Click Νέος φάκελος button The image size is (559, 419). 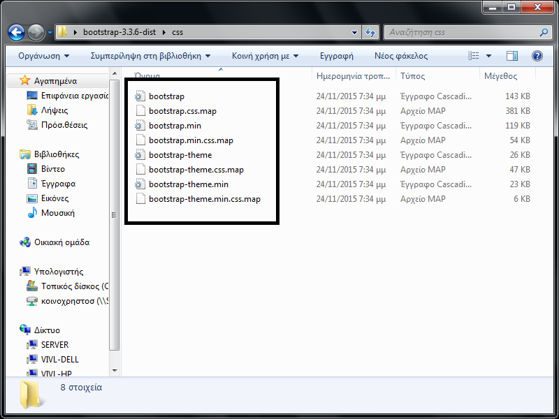click(x=401, y=56)
